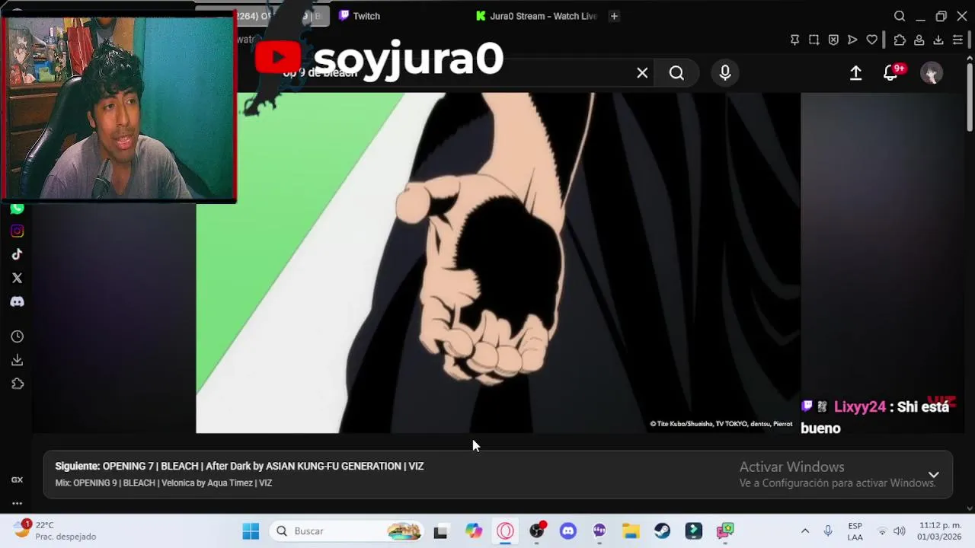This screenshot has height=548, width=975.
Task: Open the YouTube account avatar menu
Action: tap(931, 73)
